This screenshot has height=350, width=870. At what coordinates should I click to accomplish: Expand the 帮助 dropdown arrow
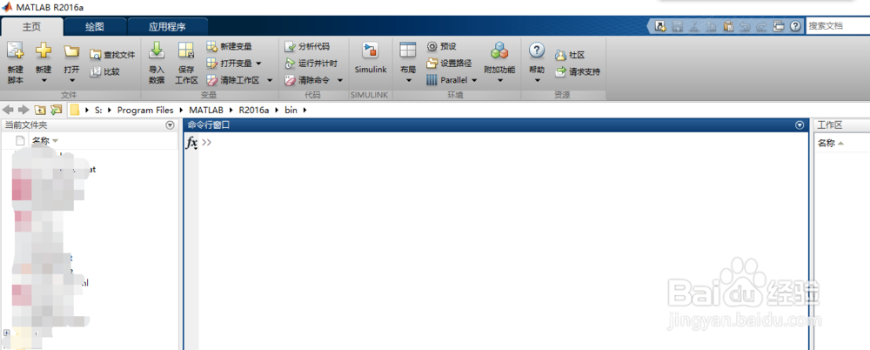536,81
